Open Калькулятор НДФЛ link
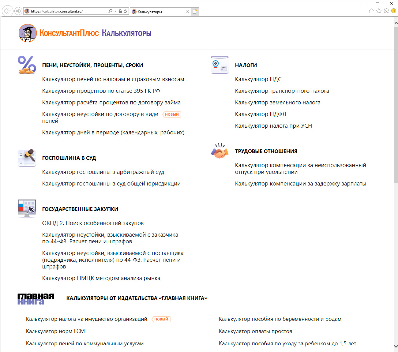Screen dimensions: 398x352 point(261,114)
